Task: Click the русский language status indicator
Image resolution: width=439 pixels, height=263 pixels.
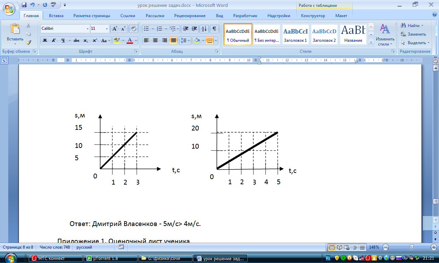Action: [x=84, y=247]
